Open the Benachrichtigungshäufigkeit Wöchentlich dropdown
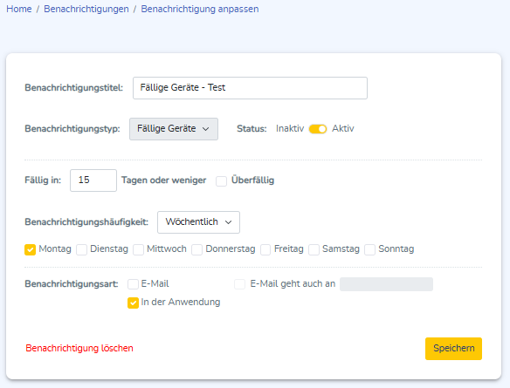 pos(198,222)
